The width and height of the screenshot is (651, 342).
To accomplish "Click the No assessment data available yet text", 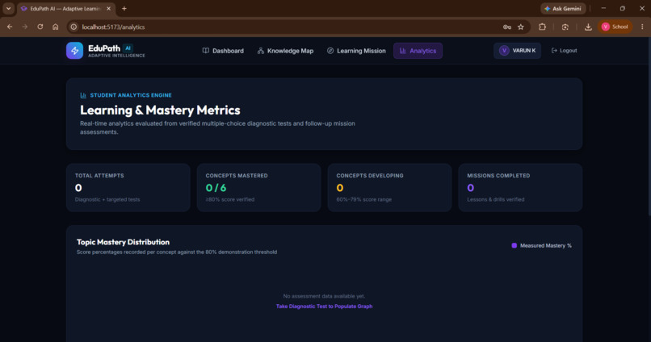I will 324,296.
